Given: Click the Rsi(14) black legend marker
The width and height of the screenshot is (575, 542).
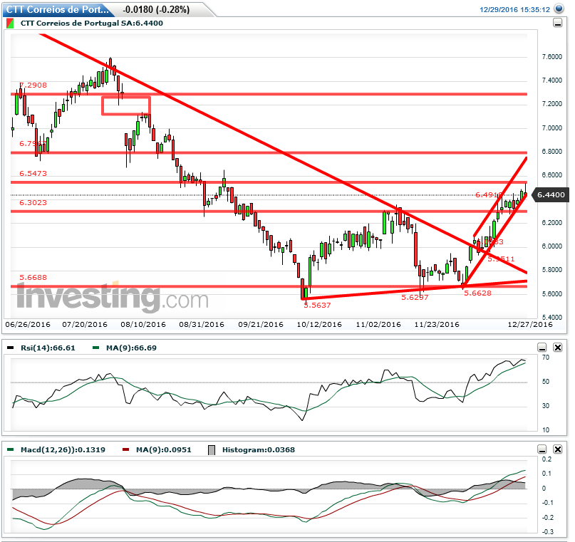Looking at the screenshot, I should (11, 348).
